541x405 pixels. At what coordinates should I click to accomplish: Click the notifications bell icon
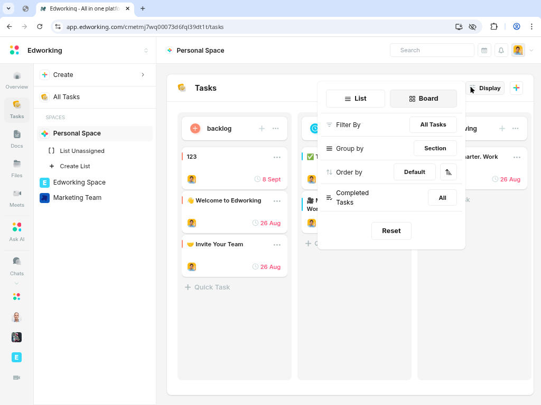tap(501, 50)
